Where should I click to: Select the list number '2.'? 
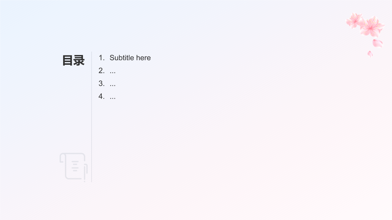coord(102,71)
